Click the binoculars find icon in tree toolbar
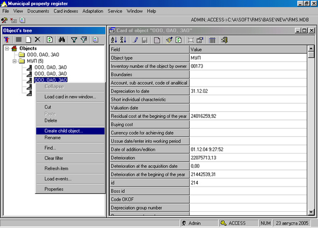This screenshot has width=318, height=228. [62, 39]
